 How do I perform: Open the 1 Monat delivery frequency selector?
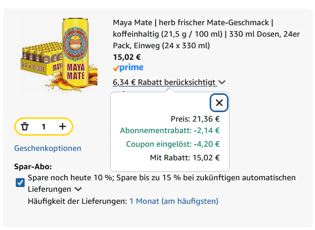point(173,201)
